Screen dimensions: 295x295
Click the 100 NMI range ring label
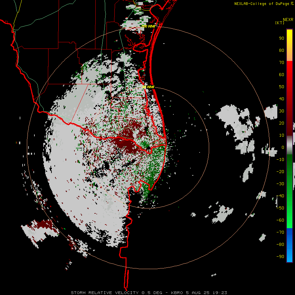[148, 26]
